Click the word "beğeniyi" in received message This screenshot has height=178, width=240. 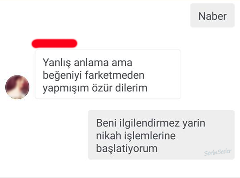coord(62,76)
